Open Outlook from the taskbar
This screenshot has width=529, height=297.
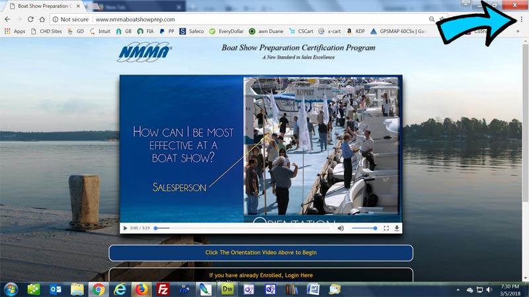tap(56, 289)
